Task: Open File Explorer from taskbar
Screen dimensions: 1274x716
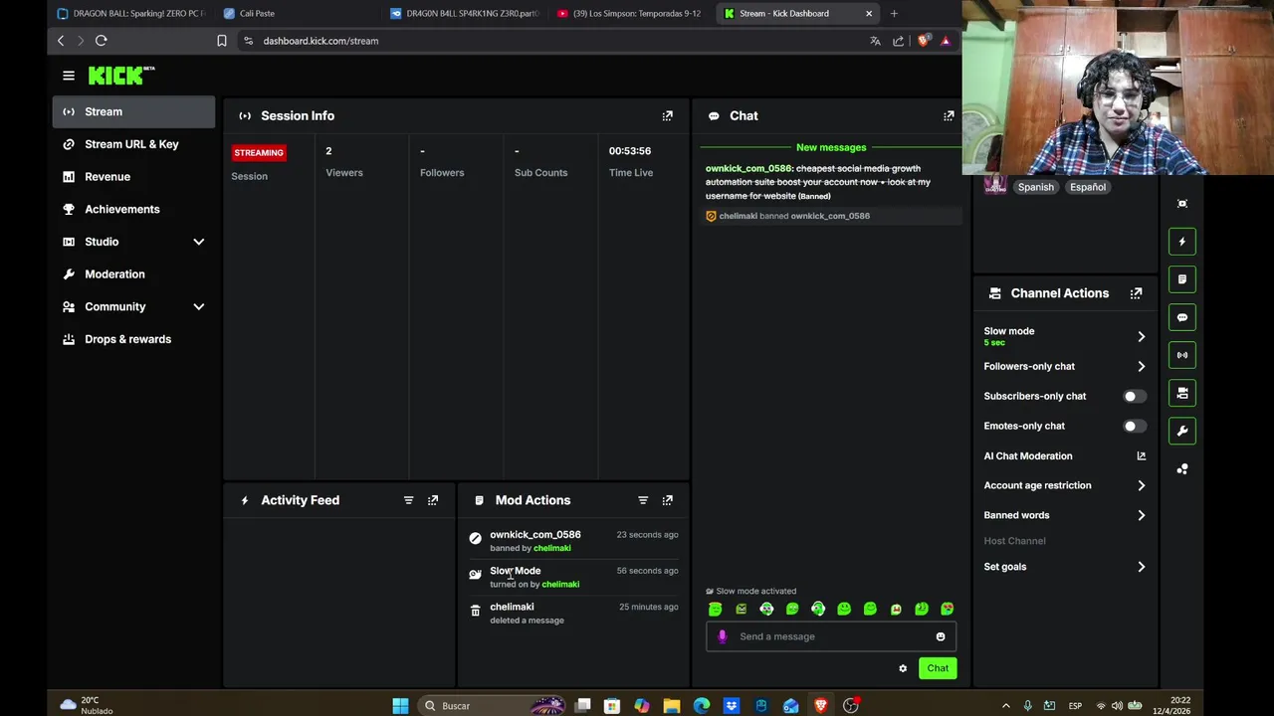Action: point(672,706)
